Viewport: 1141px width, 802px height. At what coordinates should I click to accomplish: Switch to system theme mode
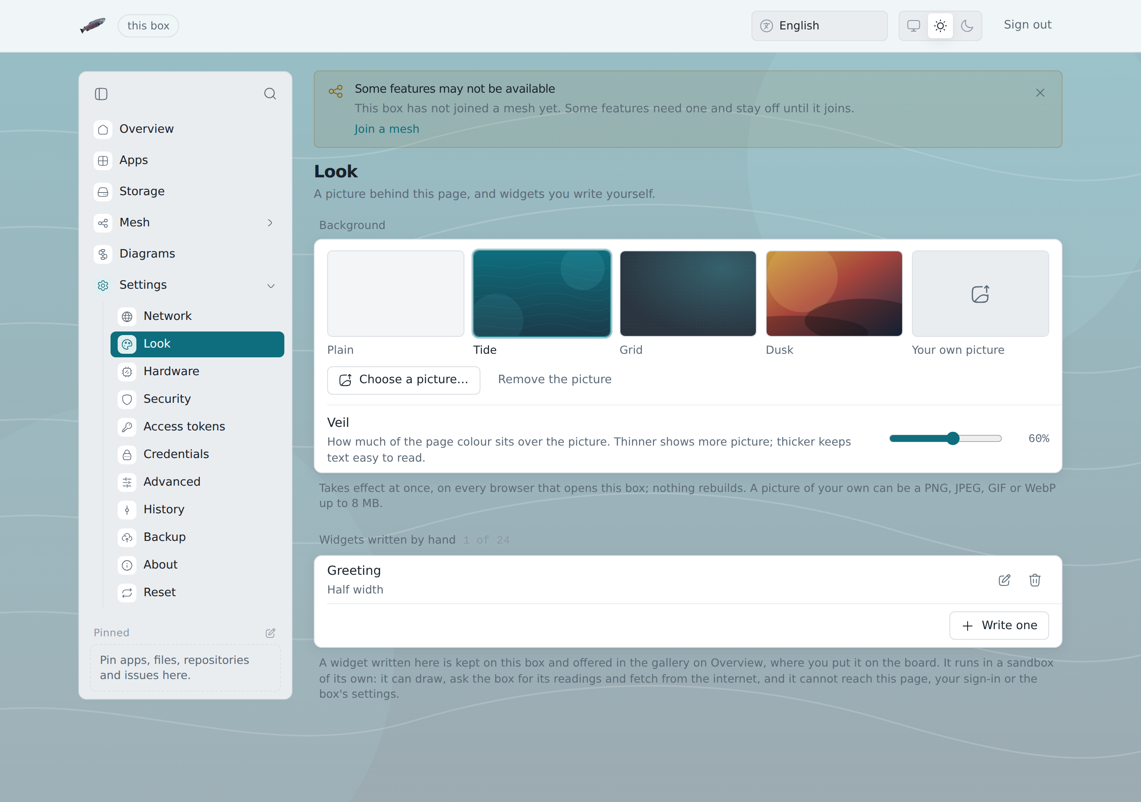click(x=913, y=26)
